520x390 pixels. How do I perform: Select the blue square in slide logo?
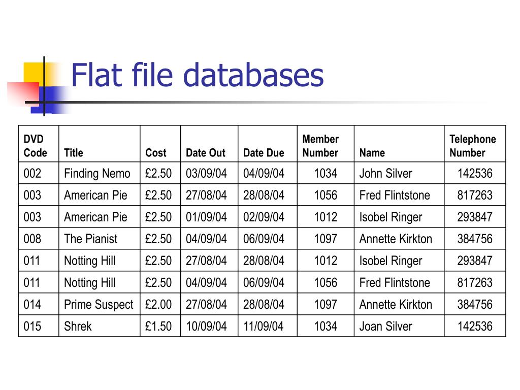coord(49,100)
